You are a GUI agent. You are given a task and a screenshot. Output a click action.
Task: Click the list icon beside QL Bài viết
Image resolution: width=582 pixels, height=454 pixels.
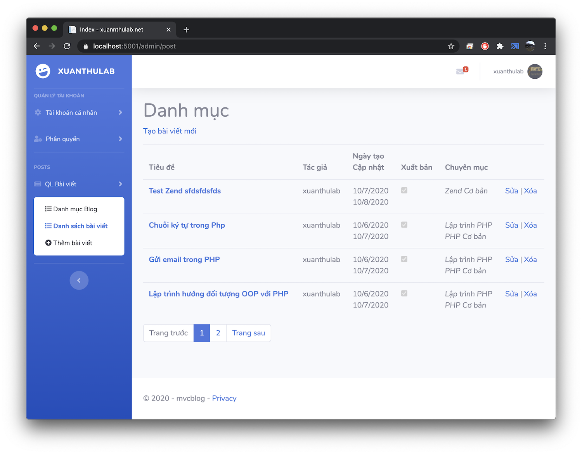(x=38, y=184)
